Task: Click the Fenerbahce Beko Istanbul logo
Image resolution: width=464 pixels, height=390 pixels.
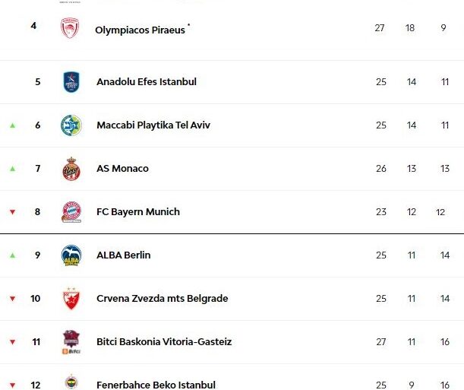Action: [x=71, y=382]
